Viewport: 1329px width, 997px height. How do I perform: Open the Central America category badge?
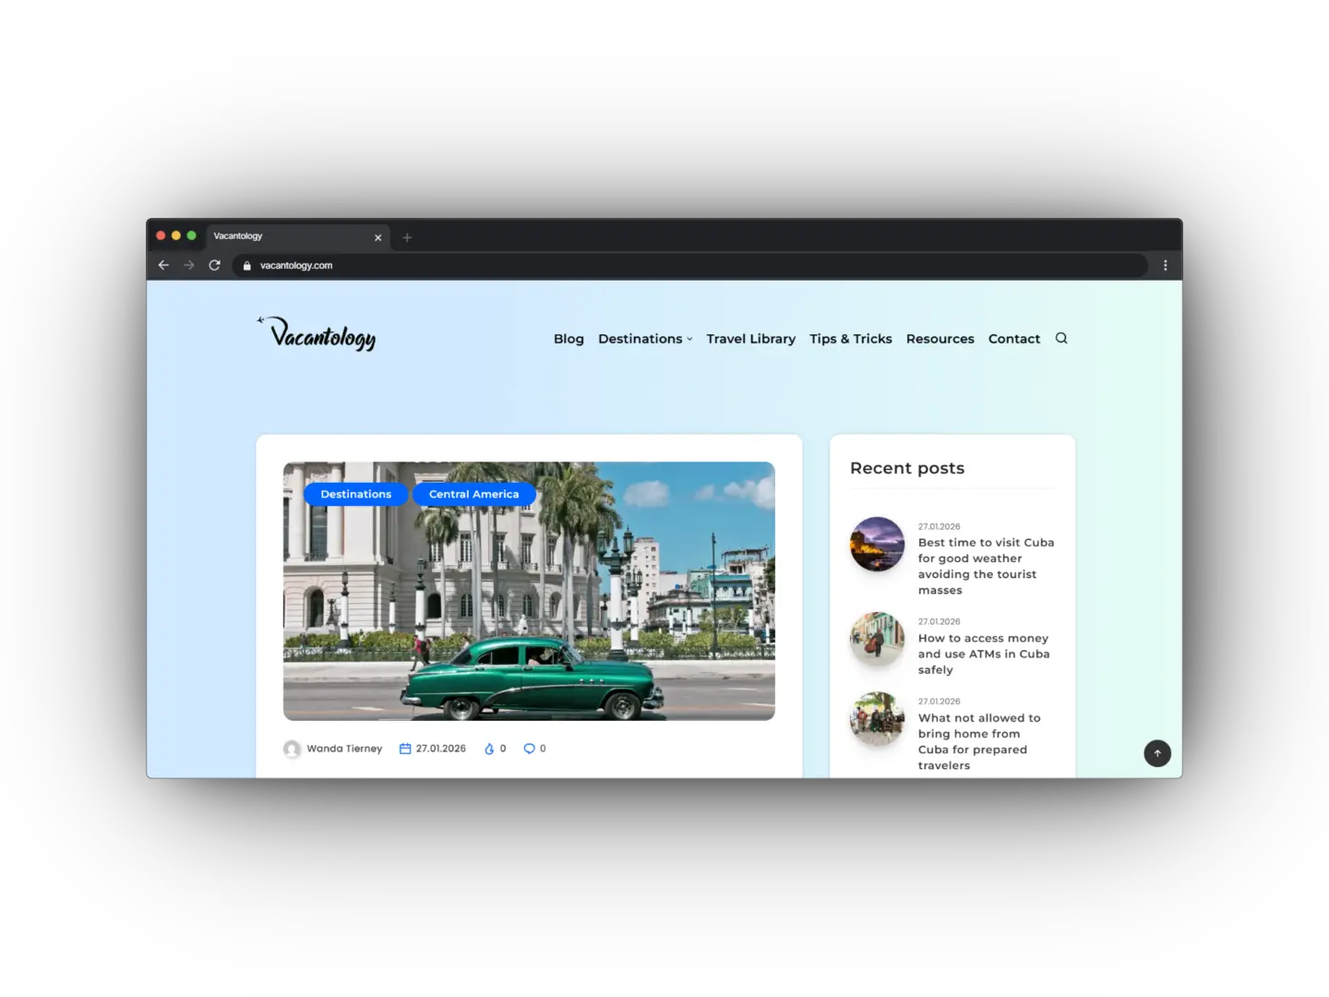tap(473, 494)
